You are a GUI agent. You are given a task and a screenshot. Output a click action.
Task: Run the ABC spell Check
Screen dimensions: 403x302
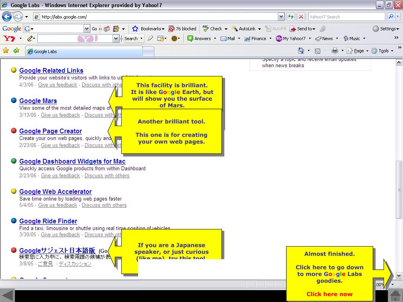[212, 28]
